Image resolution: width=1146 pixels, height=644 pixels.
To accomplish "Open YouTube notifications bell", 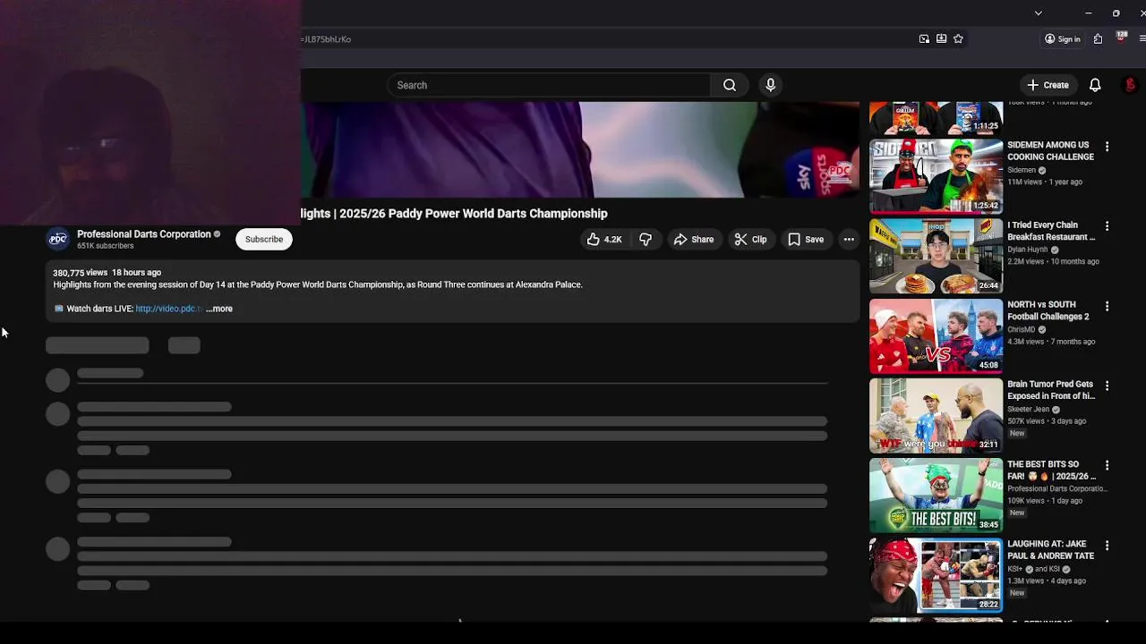I will tap(1094, 85).
